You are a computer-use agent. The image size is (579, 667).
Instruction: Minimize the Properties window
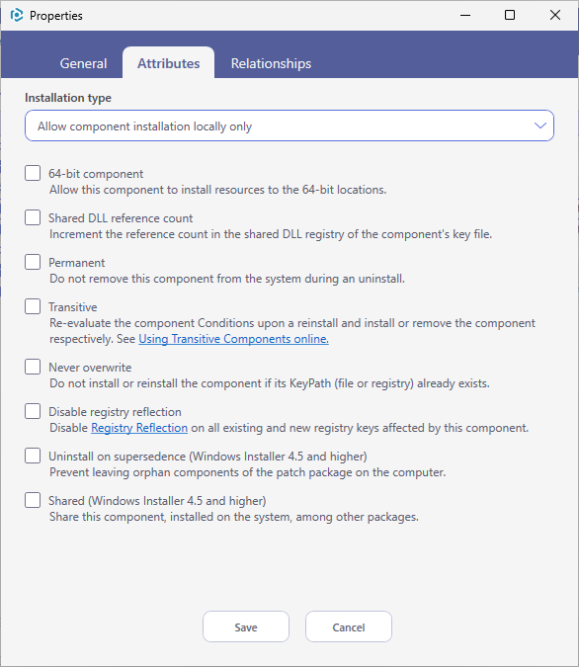(465, 15)
